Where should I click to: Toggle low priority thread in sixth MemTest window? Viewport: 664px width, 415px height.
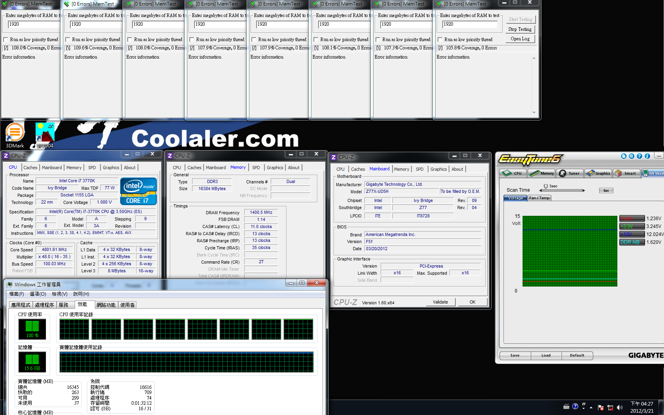[316, 40]
